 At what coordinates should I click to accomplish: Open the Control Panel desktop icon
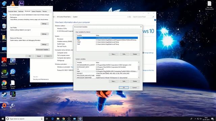(4, 50)
